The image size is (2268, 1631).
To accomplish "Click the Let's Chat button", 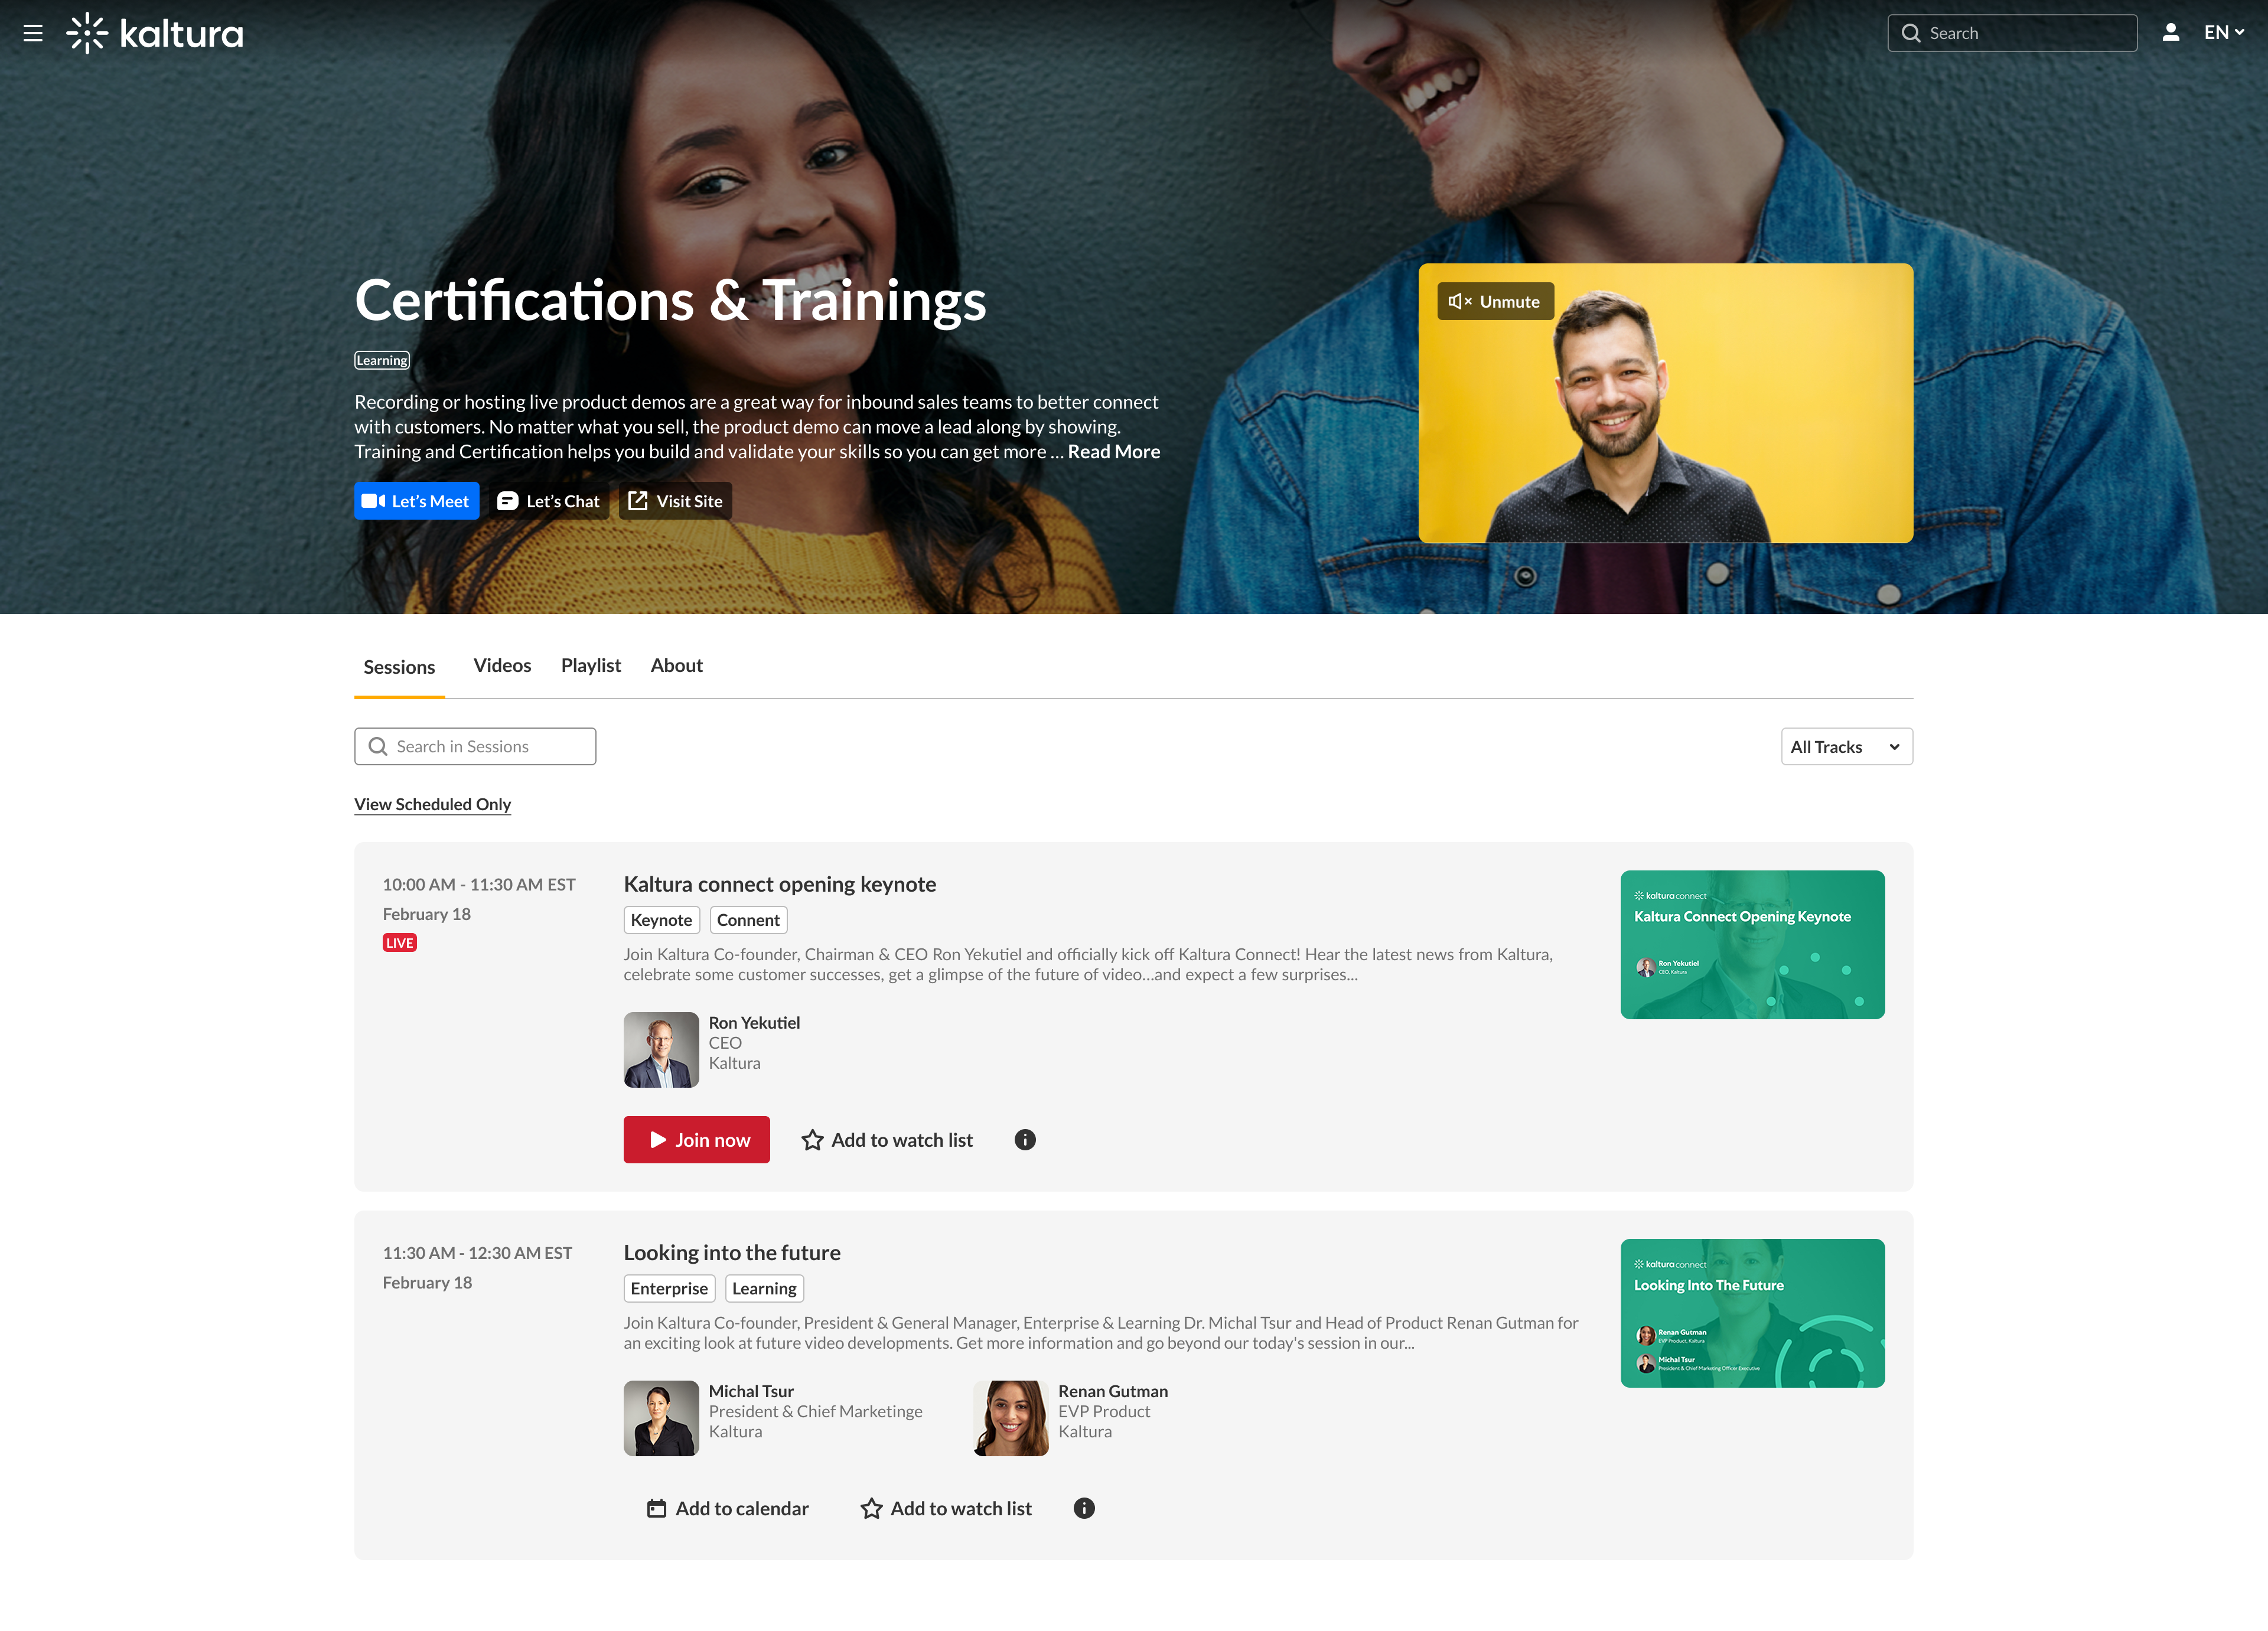I will point(549,501).
